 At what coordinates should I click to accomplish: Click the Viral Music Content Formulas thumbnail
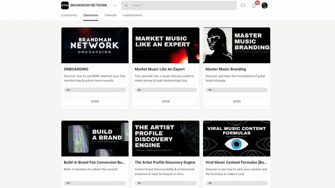237,138
